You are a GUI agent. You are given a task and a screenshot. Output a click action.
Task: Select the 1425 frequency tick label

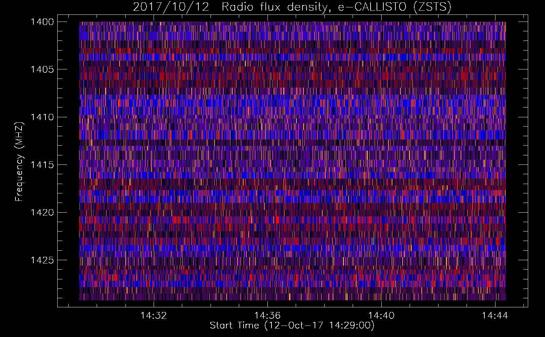coord(42,260)
